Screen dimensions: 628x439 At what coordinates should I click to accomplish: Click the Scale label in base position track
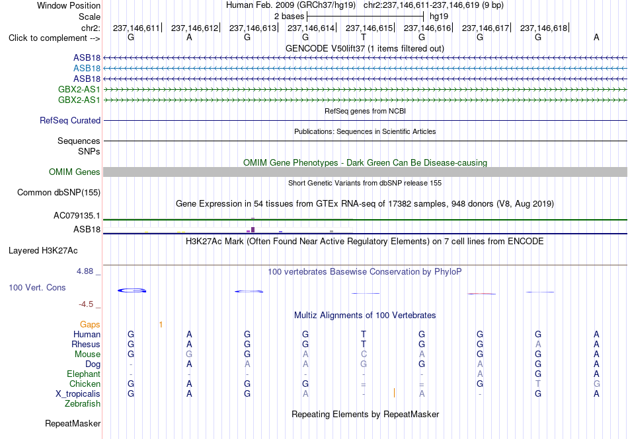(89, 17)
